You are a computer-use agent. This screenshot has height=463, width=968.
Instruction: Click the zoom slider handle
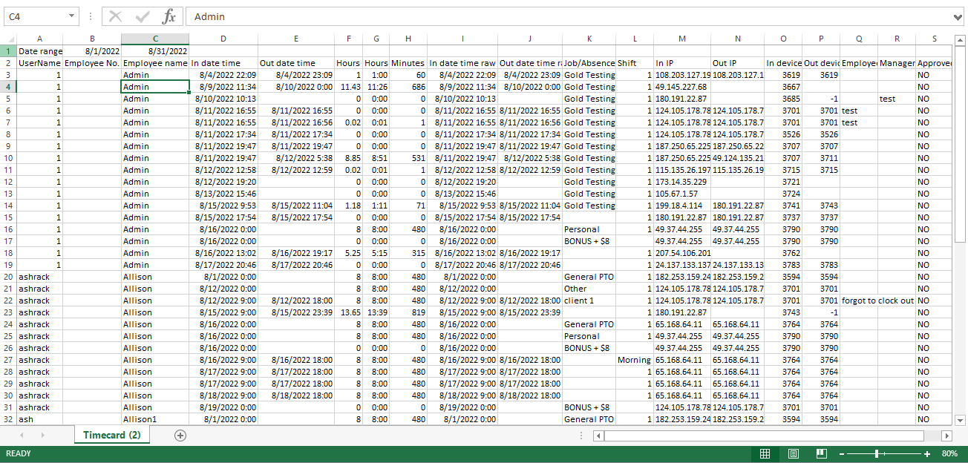tap(877, 453)
